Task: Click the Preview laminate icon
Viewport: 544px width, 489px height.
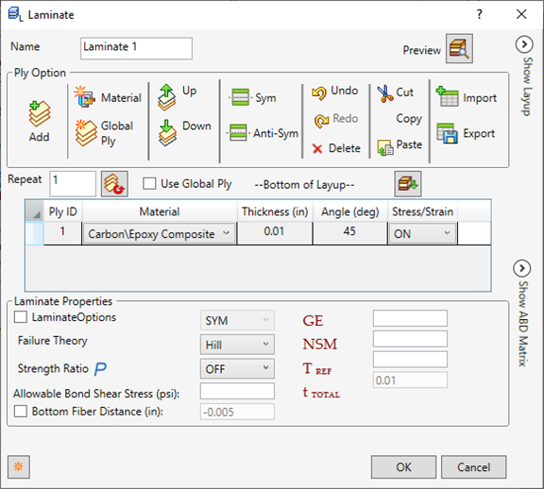Action: tap(459, 48)
